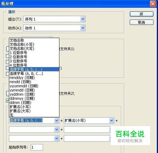Viewport: 158px width, 153px height.
Task: Open the 动作(A) dropdown showing 动作 1
Action: 54,28
